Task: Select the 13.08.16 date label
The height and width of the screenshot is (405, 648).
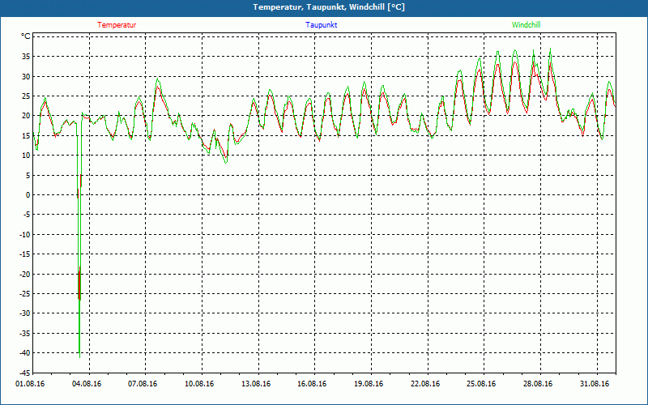Action: [256, 383]
